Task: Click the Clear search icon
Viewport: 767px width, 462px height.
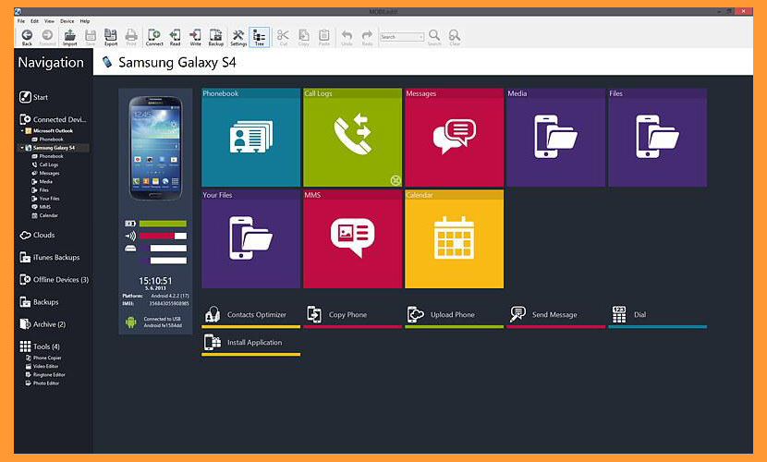Action: (455, 37)
